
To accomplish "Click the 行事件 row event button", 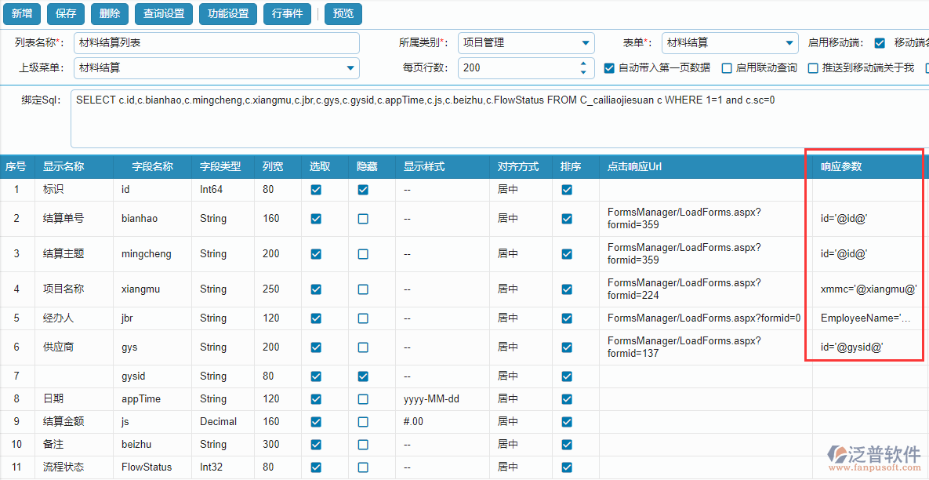I will (x=288, y=13).
